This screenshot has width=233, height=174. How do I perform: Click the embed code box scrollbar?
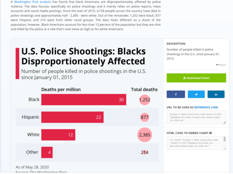pyautogui.click(x=225, y=139)
